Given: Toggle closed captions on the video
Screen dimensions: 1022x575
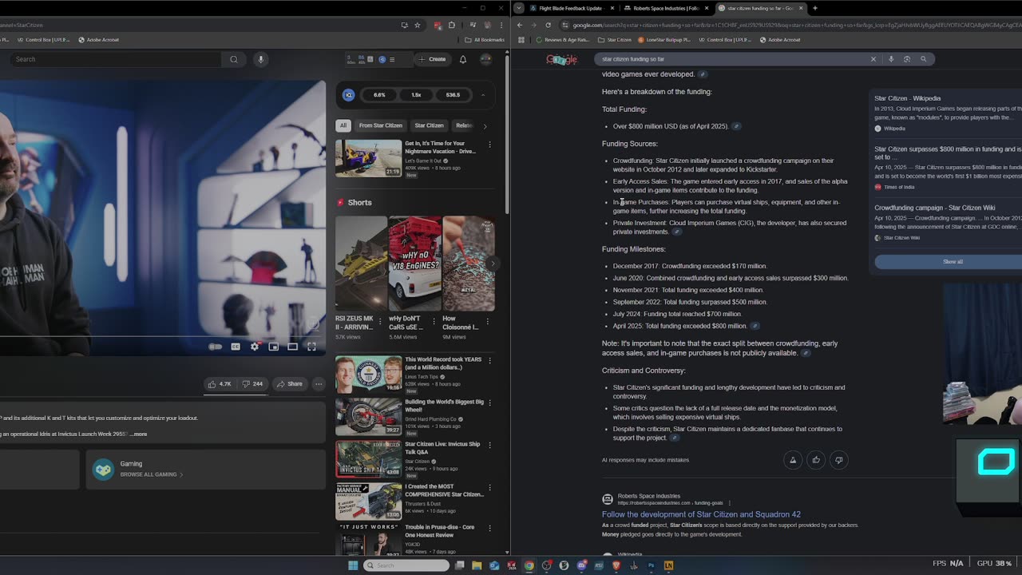Looking at the screenshot, I should (236, 347).
